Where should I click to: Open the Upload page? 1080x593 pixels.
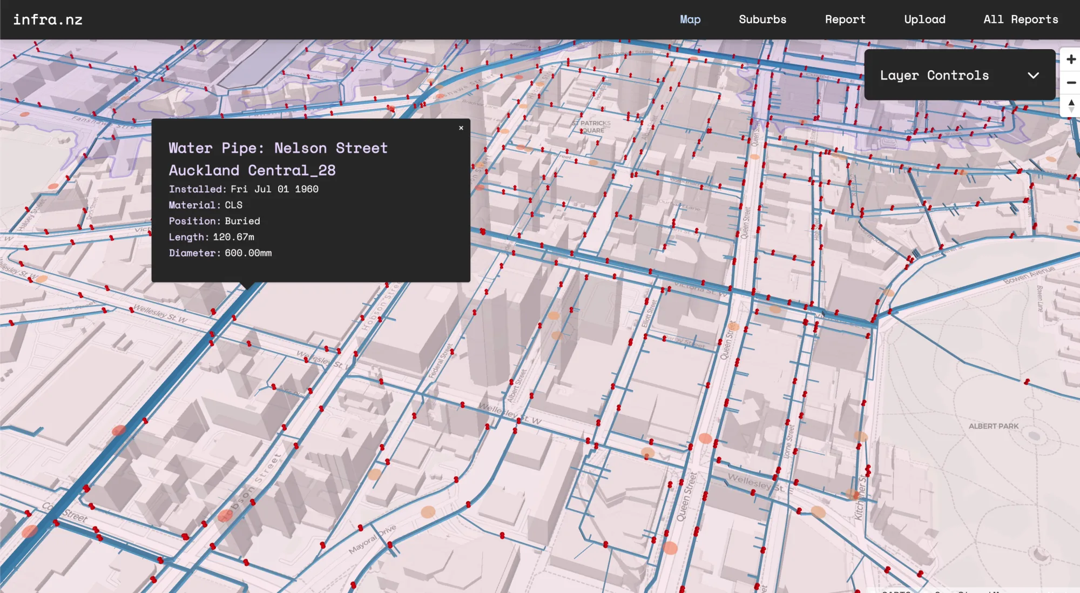tap(924, 19)
